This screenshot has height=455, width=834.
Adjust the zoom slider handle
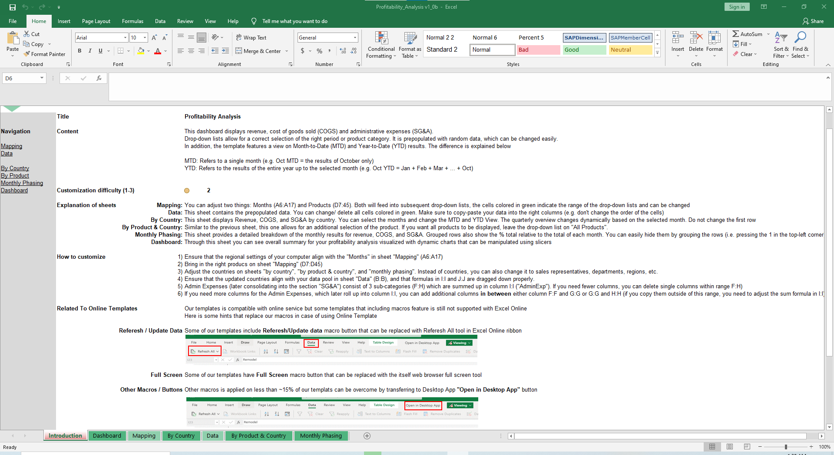click(x=785, y=447)
